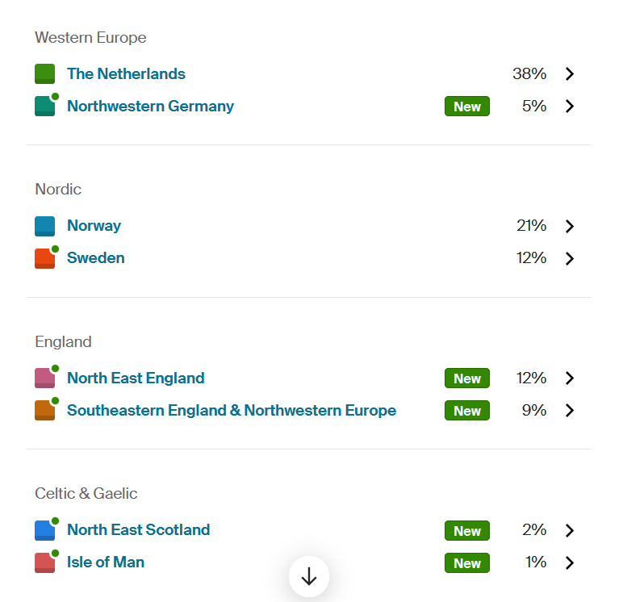
Task: Open North East Scotland region link
Action: tap(138, 530)
